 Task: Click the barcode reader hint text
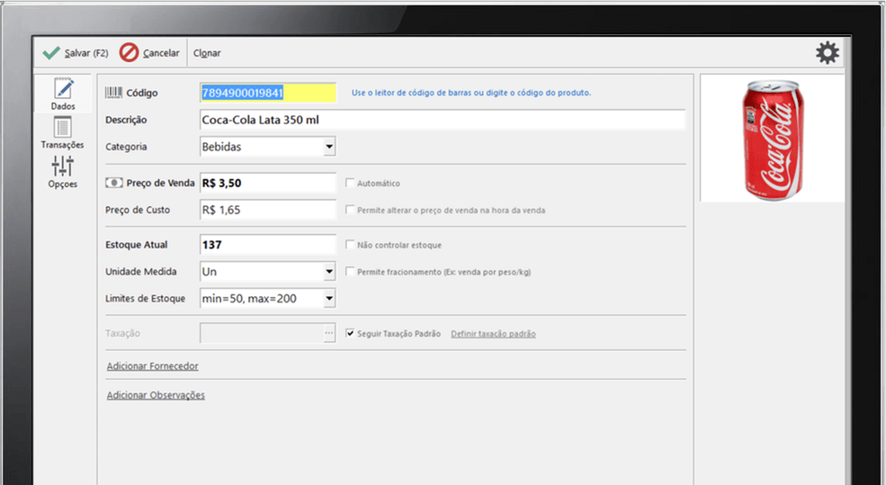(471, 93)
